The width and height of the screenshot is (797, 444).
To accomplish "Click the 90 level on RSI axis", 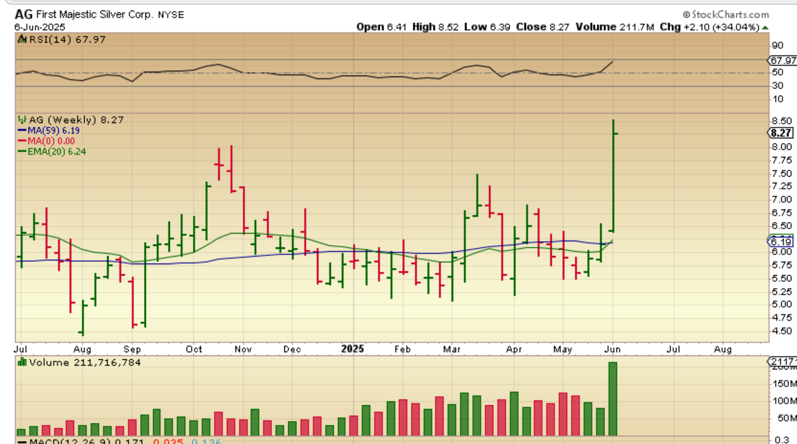I will [x=777, y=46].
